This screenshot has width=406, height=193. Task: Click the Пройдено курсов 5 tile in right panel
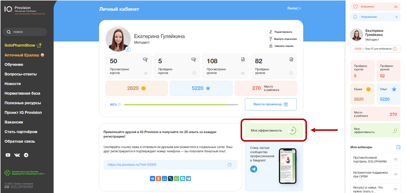pos(362,71)
